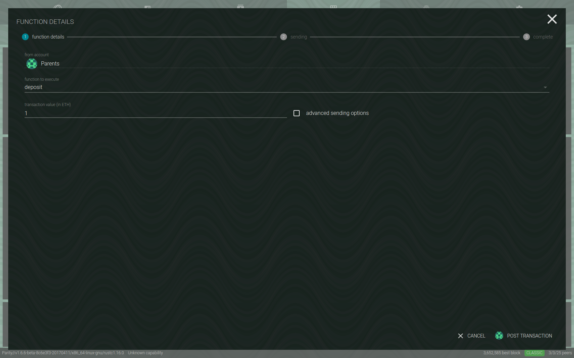574x358 pixels.
Task: Select step 2 sending
Action: coord(293,37)
